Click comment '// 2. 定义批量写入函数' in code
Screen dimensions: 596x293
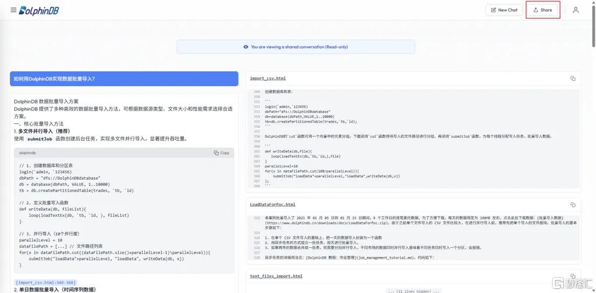click(x=44, y=203)
